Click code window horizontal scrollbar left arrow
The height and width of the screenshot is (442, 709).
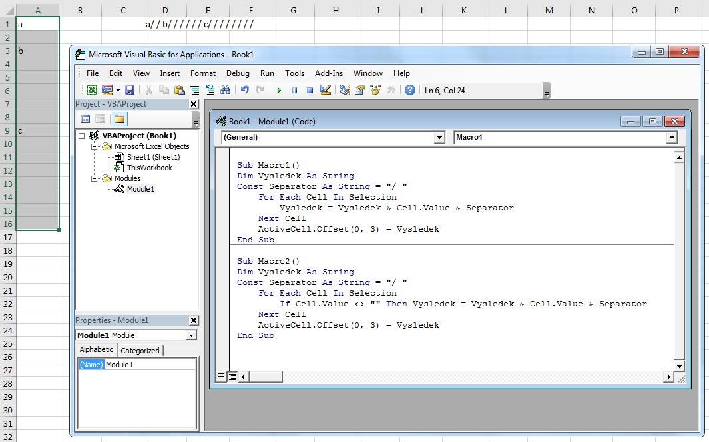(243, 377)
